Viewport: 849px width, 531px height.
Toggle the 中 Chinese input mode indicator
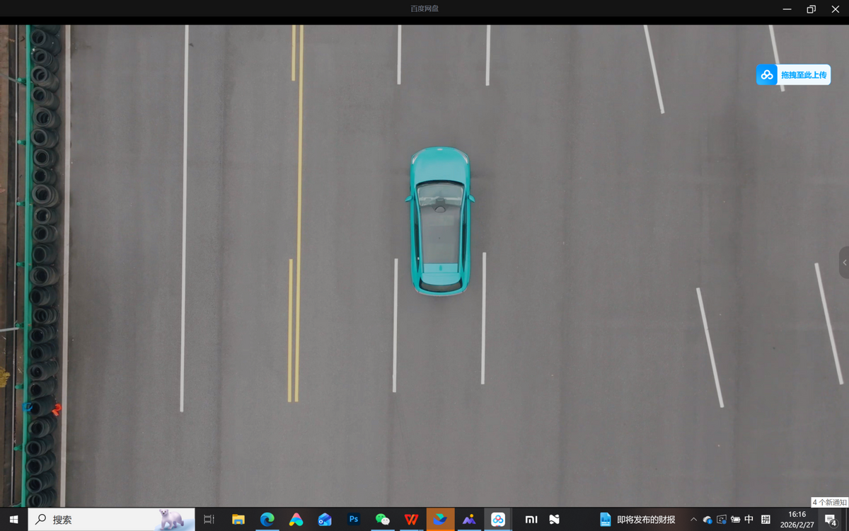click(749, 519)
